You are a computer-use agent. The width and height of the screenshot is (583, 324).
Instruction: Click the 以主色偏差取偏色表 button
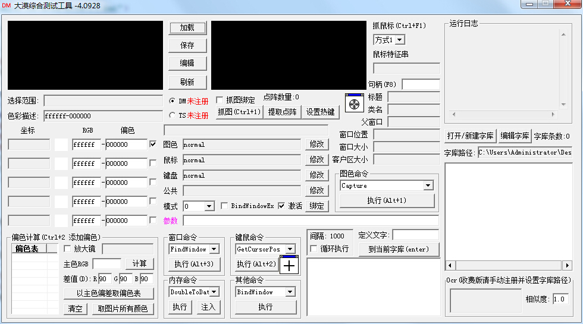click(109, 294)
